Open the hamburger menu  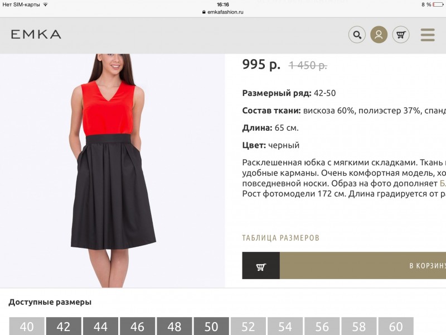(x=428, y=35)
